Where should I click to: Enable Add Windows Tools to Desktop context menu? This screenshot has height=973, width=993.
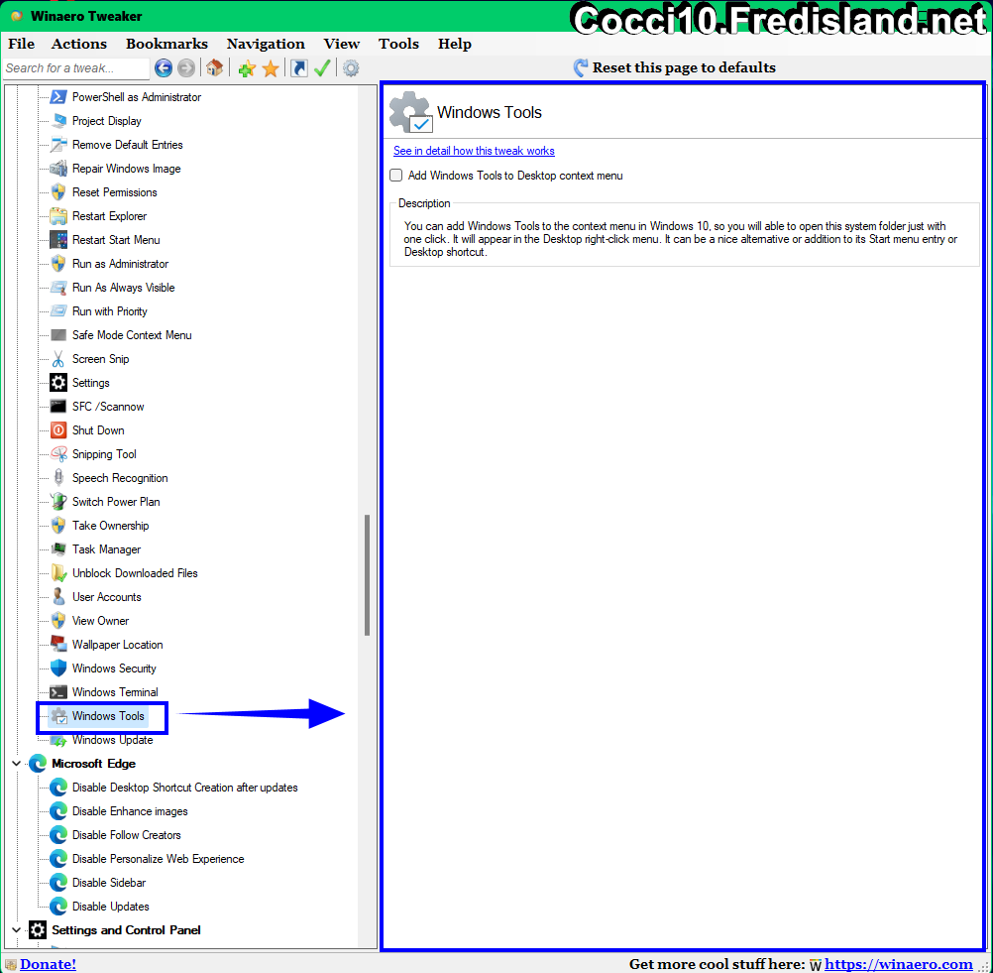395,175
